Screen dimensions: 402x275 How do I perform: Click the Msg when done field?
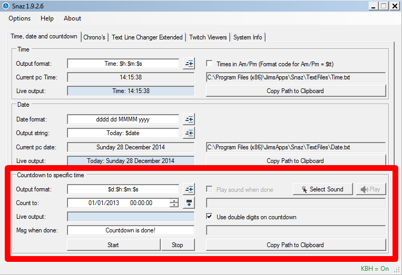pos(131,230)
